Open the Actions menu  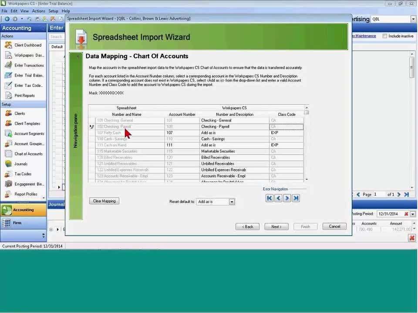(38, 11)
